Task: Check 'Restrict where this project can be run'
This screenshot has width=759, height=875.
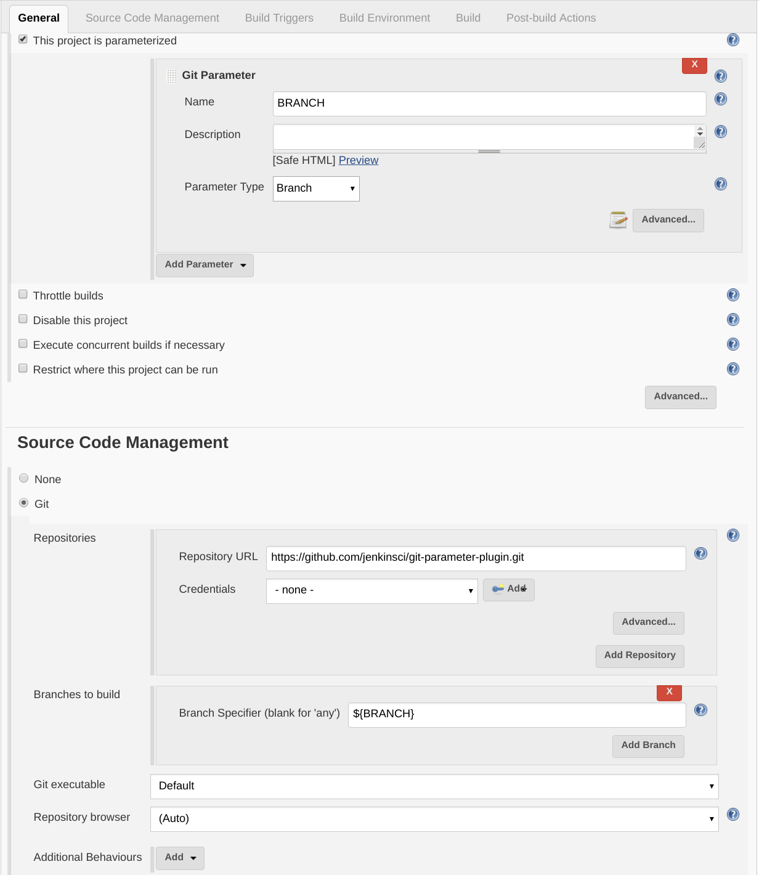Action: click(x=23, y=368)
